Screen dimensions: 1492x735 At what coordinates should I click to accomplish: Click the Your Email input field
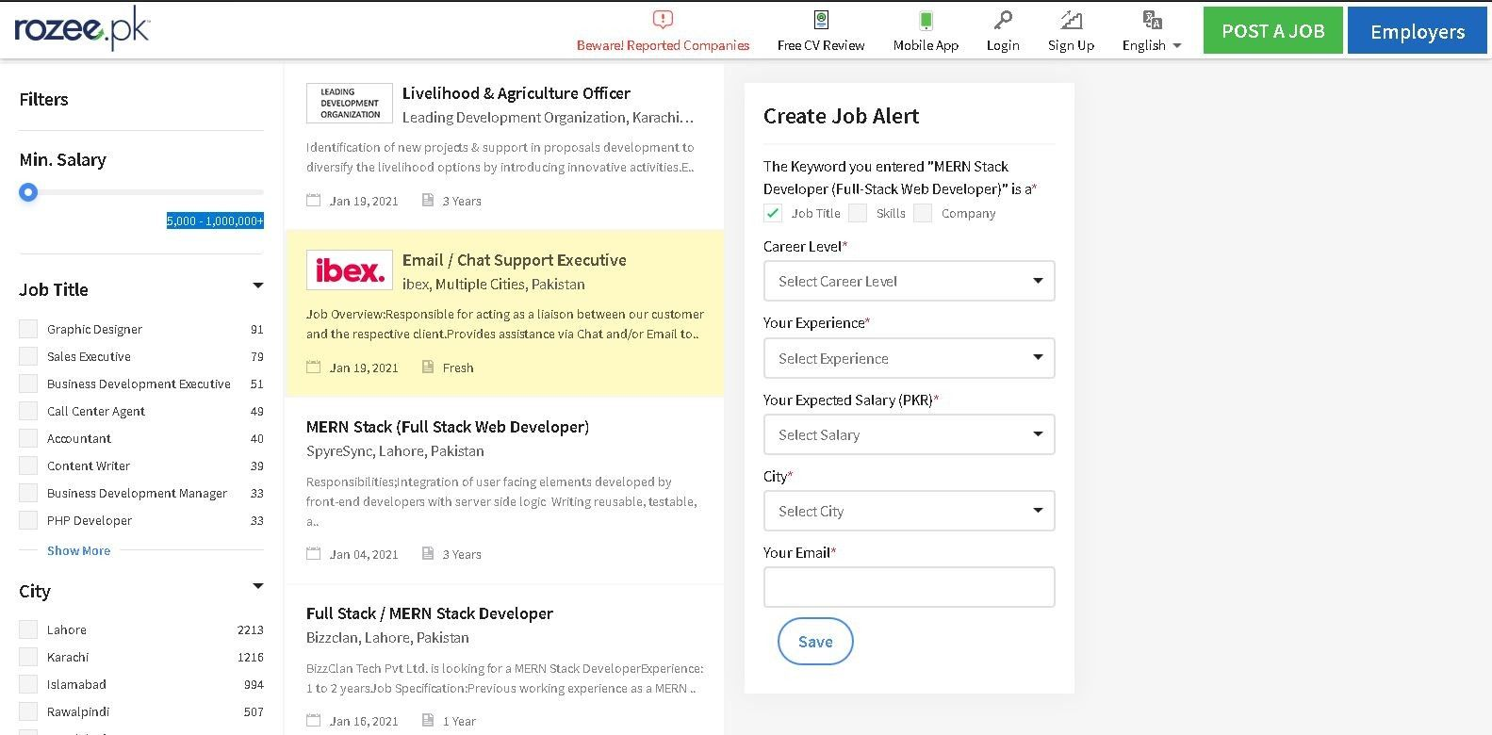[909, 587]
